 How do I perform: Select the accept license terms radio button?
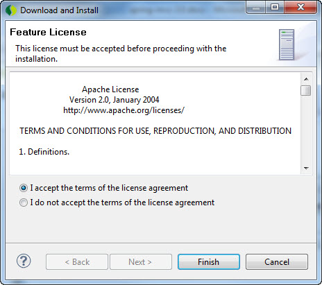24,188
